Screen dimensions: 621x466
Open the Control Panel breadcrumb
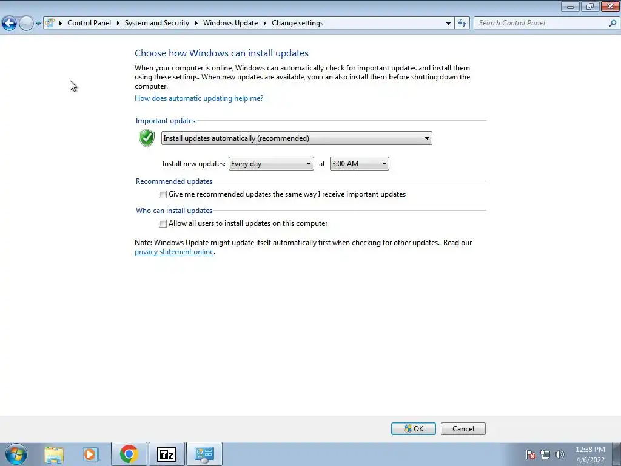pyautogui.click(x=89, y=23)
